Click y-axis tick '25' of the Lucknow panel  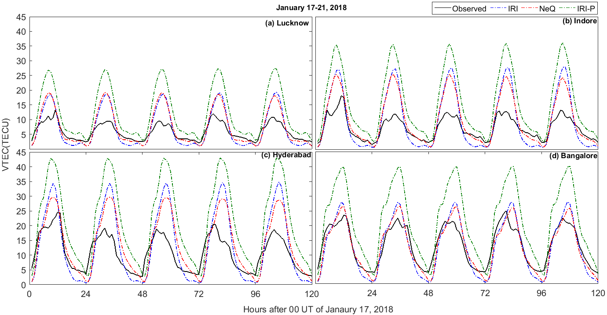pyautogui.click(x=22, y=76)
